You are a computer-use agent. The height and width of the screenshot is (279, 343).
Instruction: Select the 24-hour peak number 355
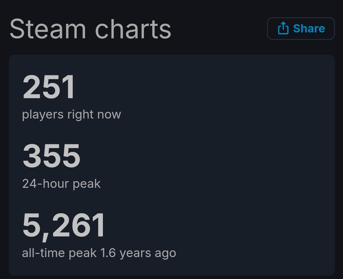(51, 156)
